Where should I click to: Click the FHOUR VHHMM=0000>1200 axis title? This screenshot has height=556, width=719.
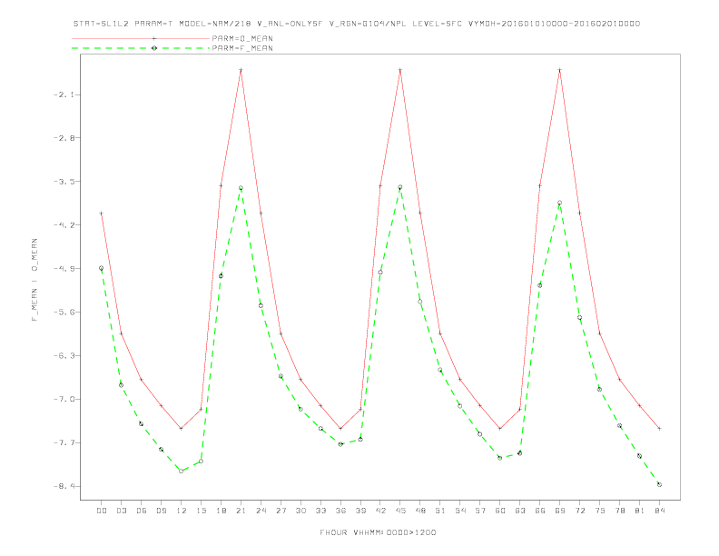pos(378,532)
